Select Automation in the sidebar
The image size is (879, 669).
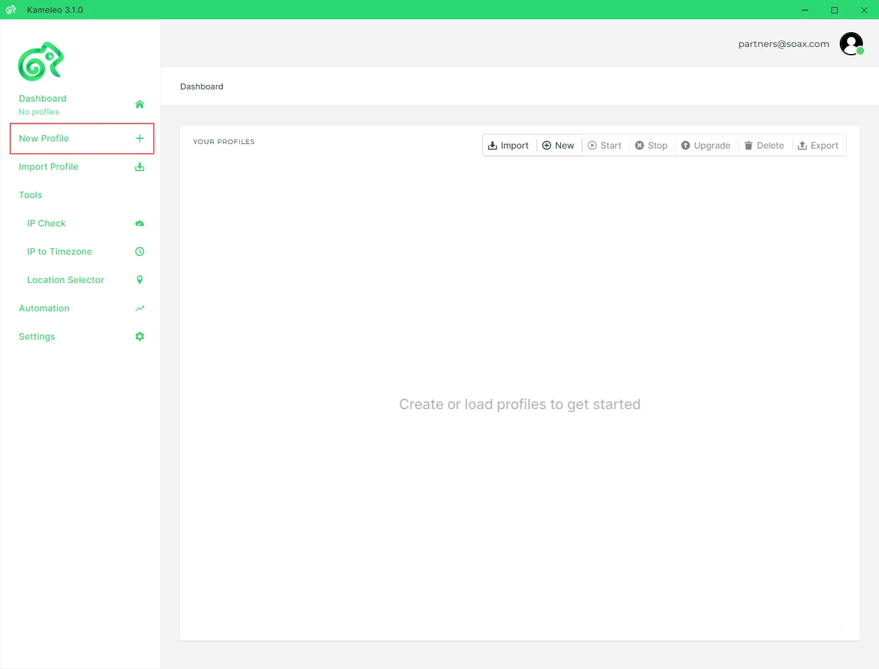point(44,308)
